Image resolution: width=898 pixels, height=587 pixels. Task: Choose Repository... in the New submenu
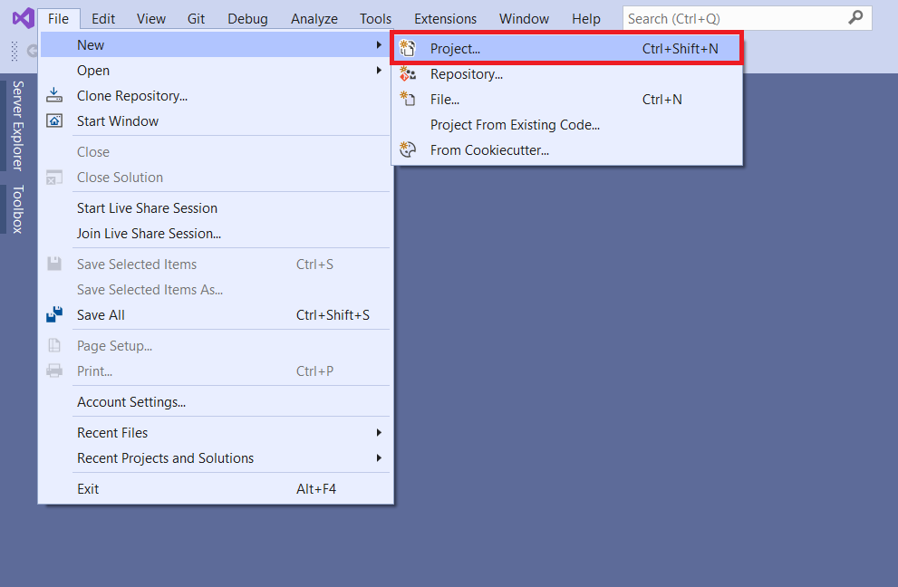(566, 74)
